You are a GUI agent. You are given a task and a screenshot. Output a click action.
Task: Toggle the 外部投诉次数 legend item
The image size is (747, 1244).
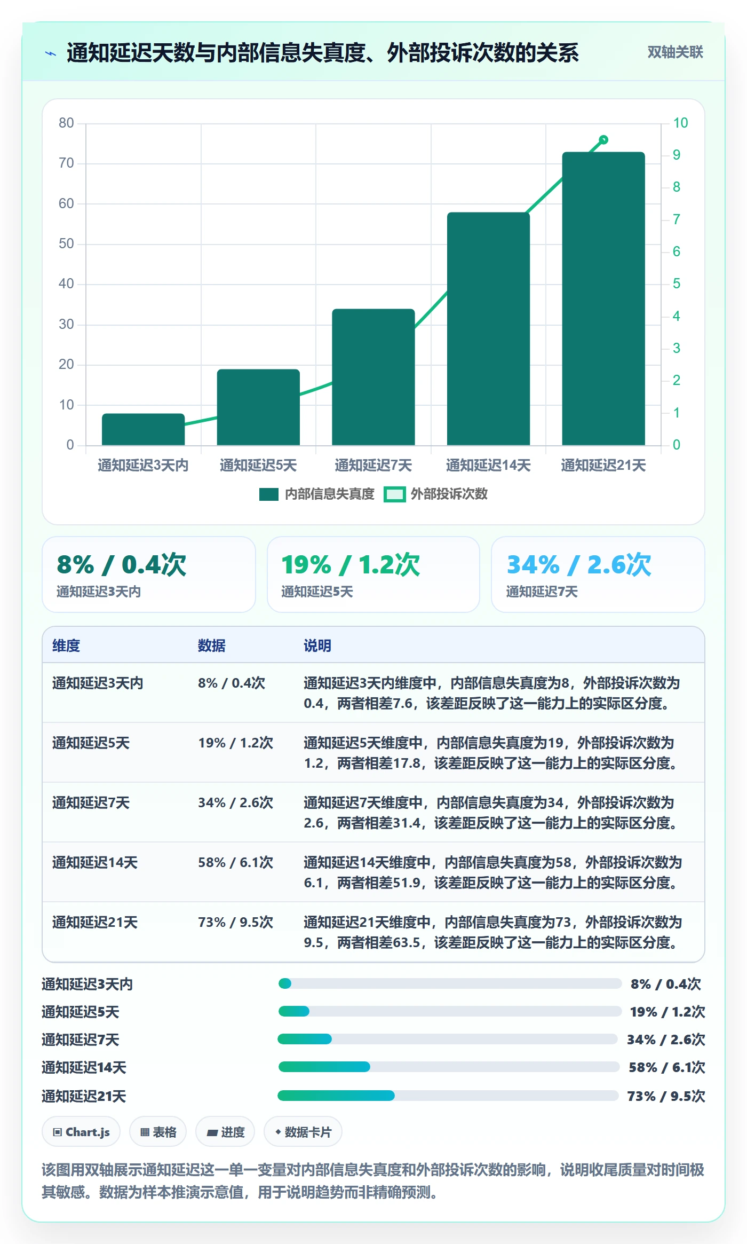pyautogui.click(x=435, y=494)
